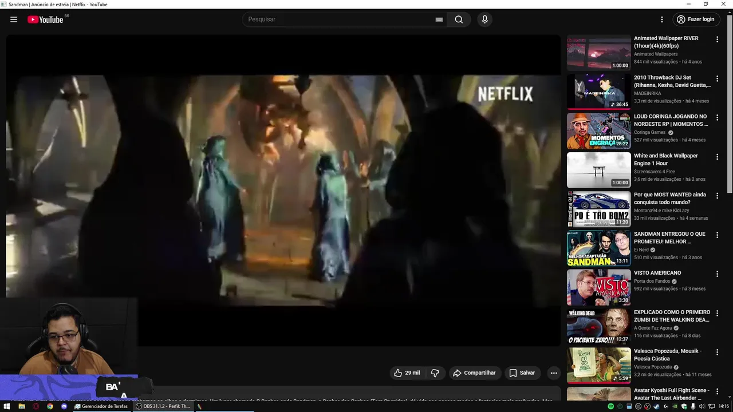
Task: Open Windows Security shield tray icon
Action: 684,406
